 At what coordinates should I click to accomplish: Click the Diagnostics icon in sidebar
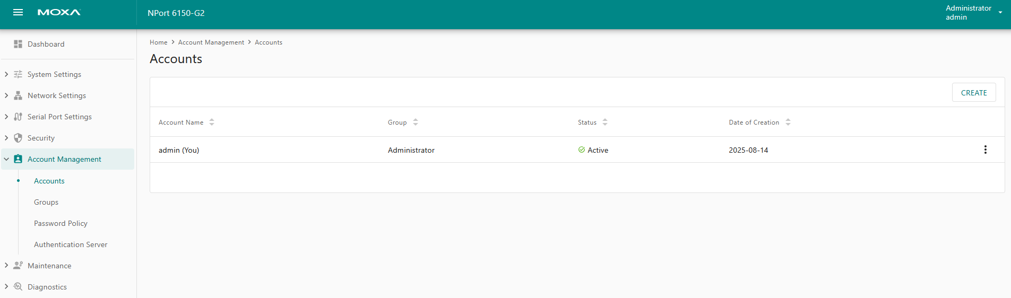pos(18,287)
